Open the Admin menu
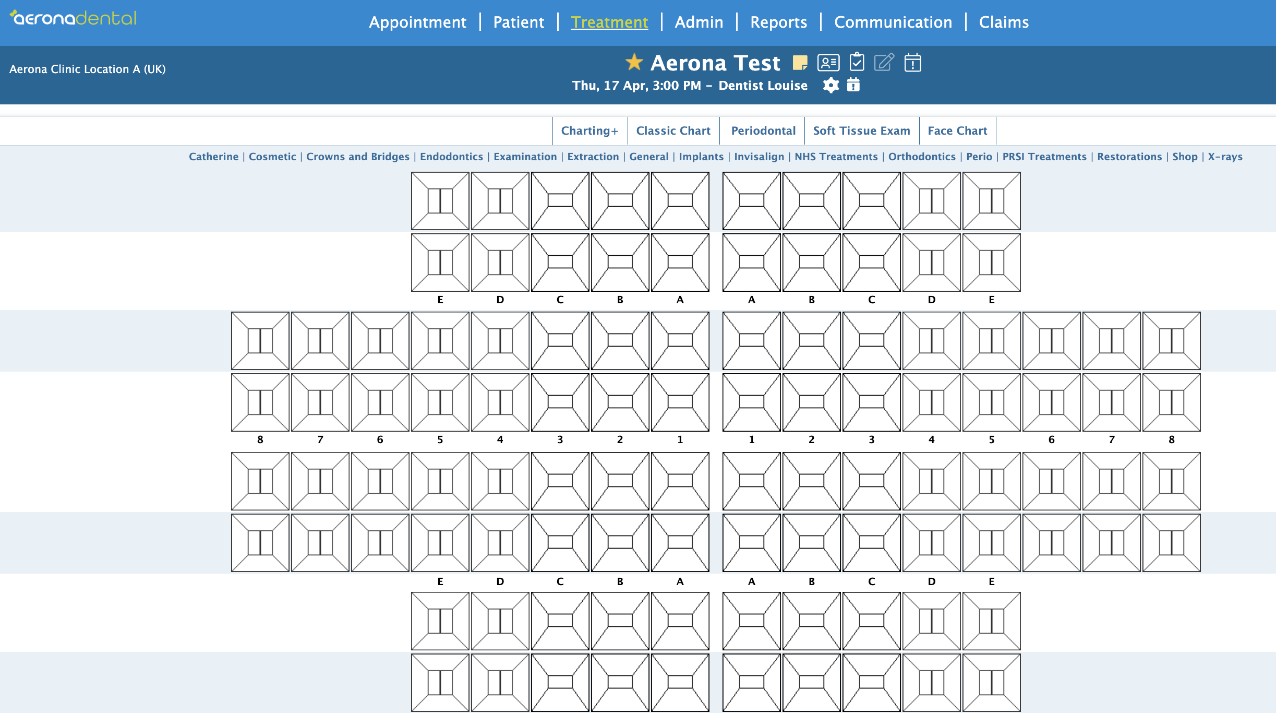 [699, 22]
